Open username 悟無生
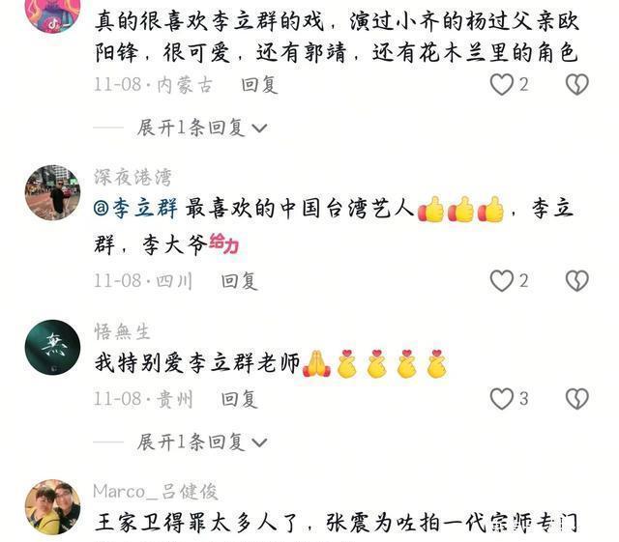The image size is (619, 542). pos(122,331)
